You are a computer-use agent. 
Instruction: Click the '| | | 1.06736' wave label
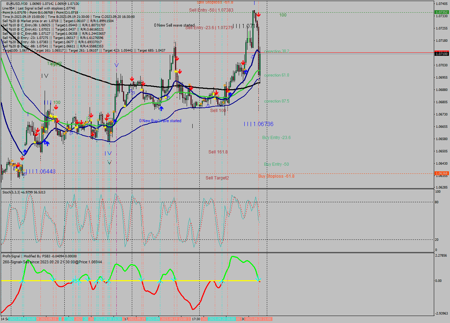coord(258,124)
